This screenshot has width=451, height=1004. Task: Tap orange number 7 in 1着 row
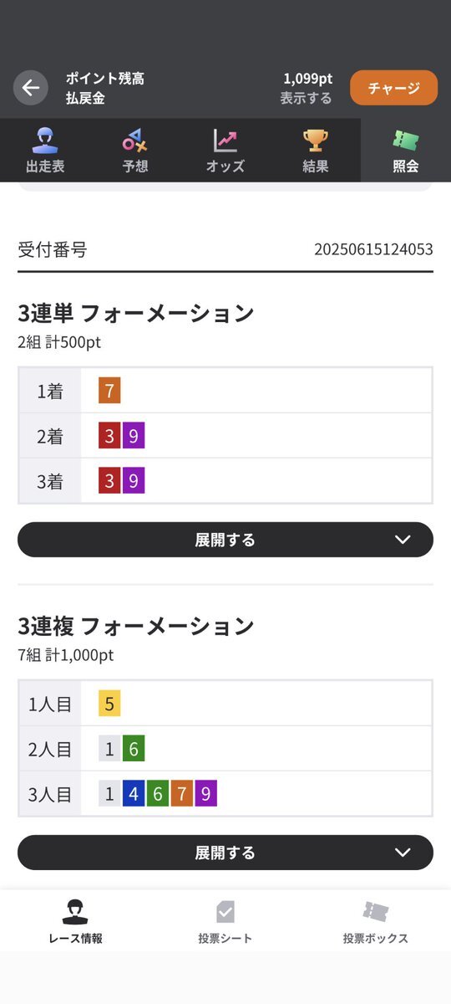pyautogui.click(x=109, y=391)
